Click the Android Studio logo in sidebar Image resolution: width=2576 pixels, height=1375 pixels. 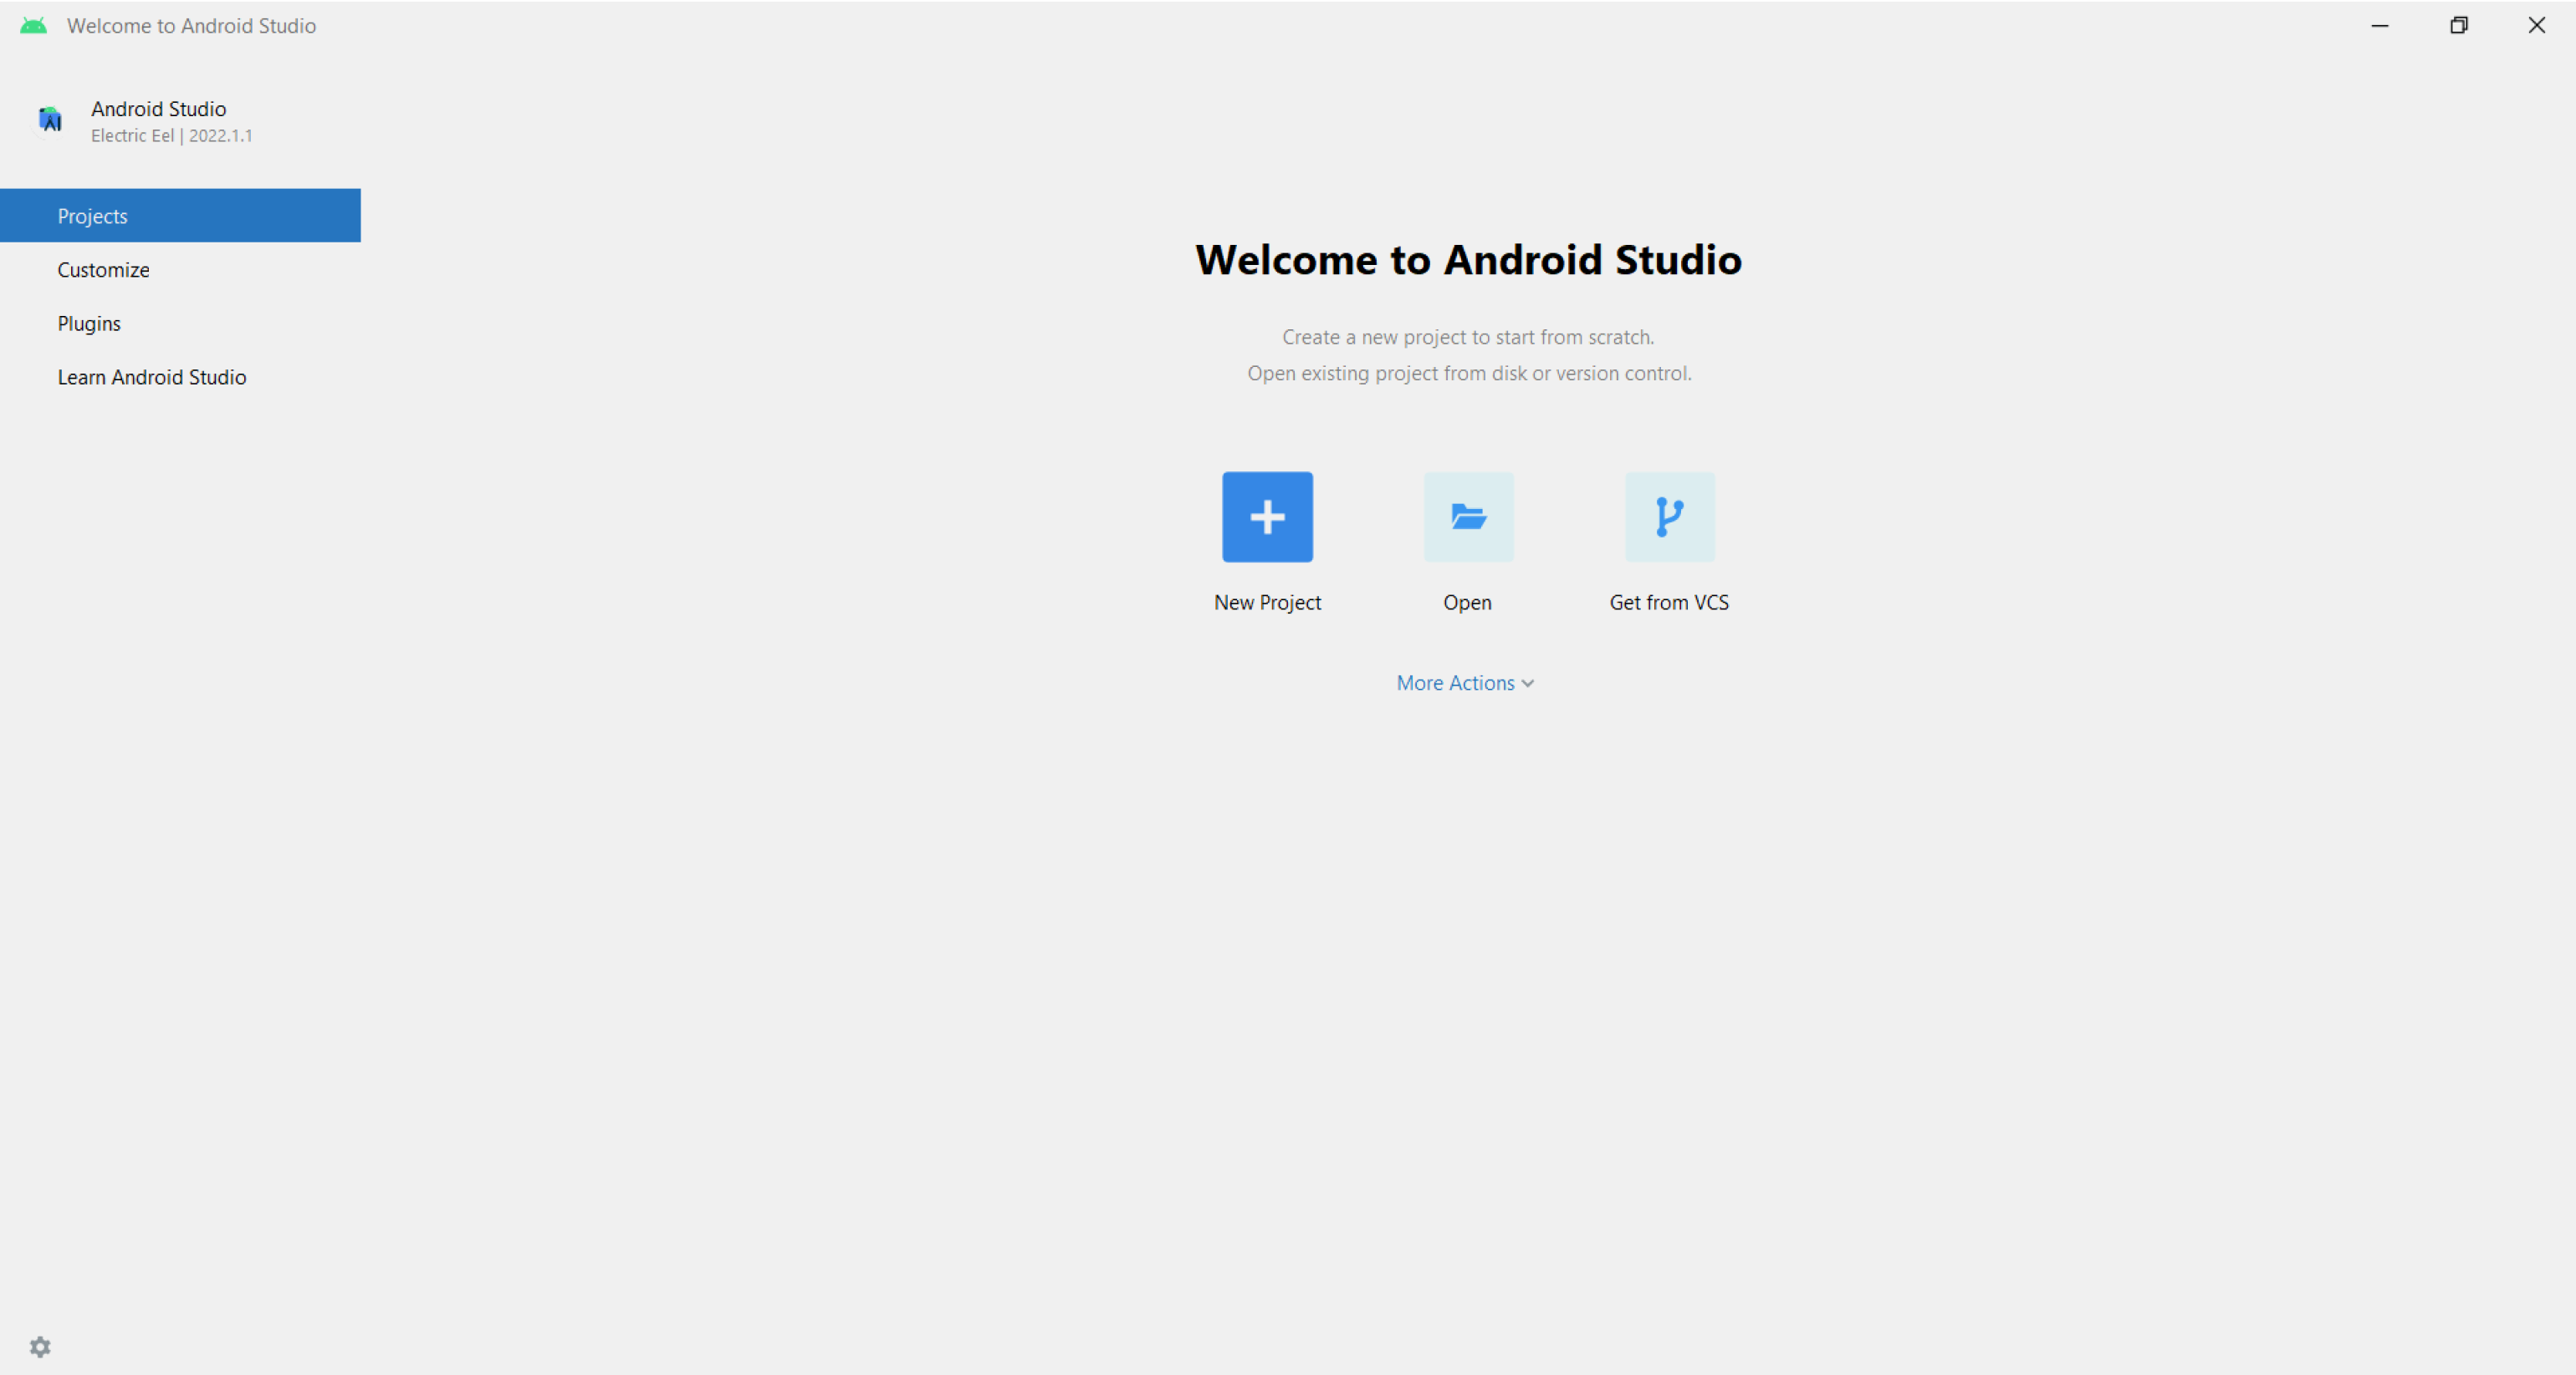coord(50,120)
